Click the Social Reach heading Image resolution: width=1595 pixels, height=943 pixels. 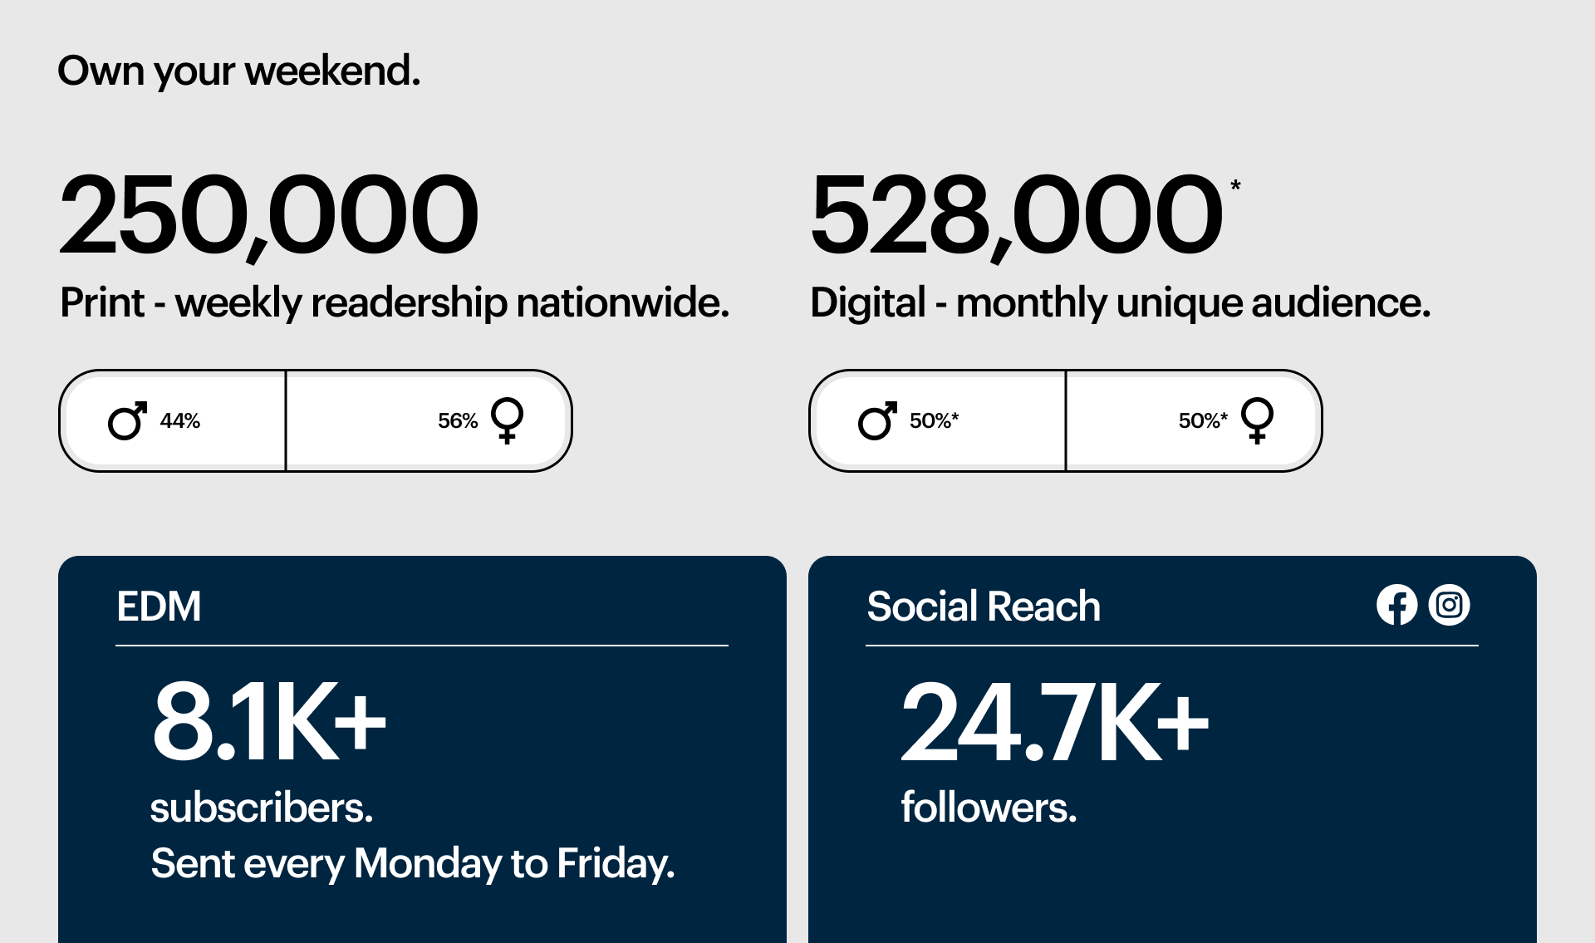coord(984,606)
